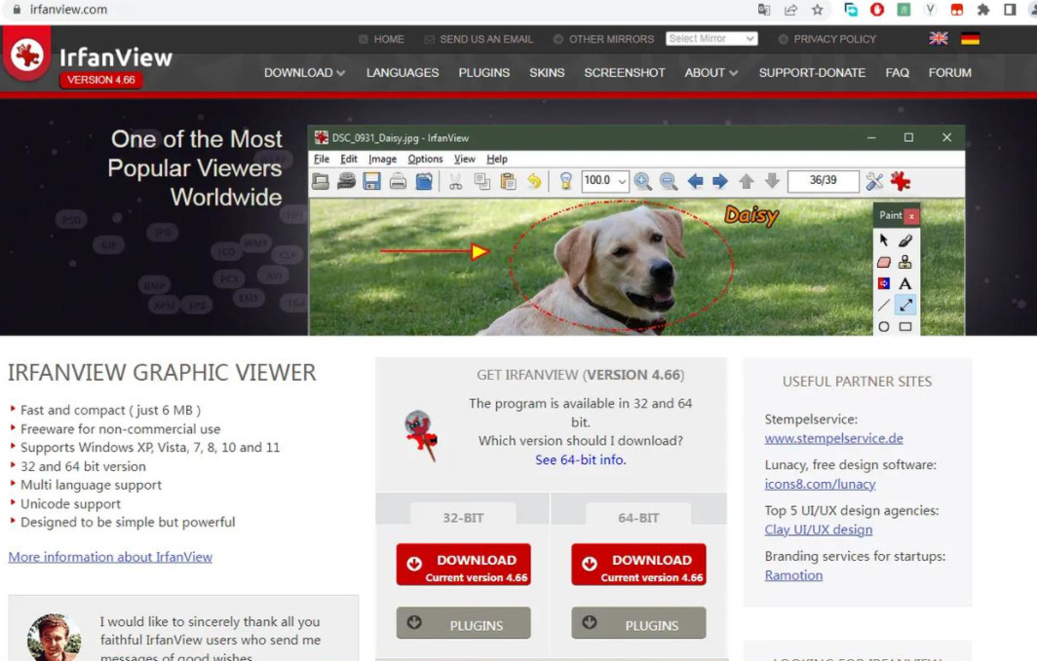This screenshot has height=661, width=1037.
Task: Click the gray down arrow in IrfanView toolbar
Action: [x=772, y=181]
